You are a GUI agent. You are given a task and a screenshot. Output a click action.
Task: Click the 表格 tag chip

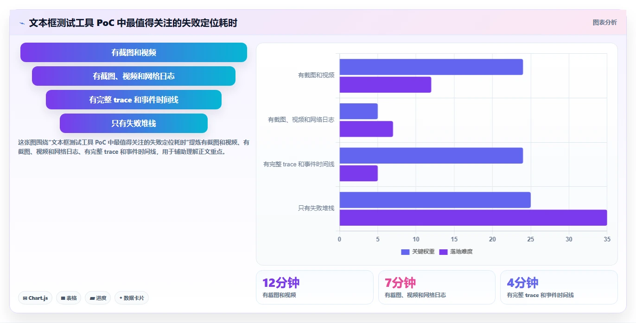(x=69, y=298)
